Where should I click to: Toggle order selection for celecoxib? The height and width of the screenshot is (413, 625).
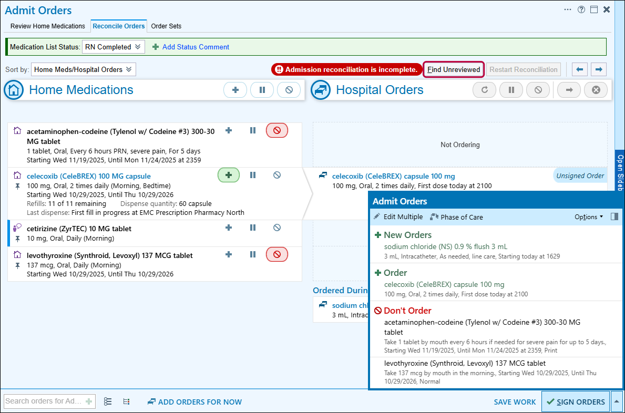pos(229,175)
